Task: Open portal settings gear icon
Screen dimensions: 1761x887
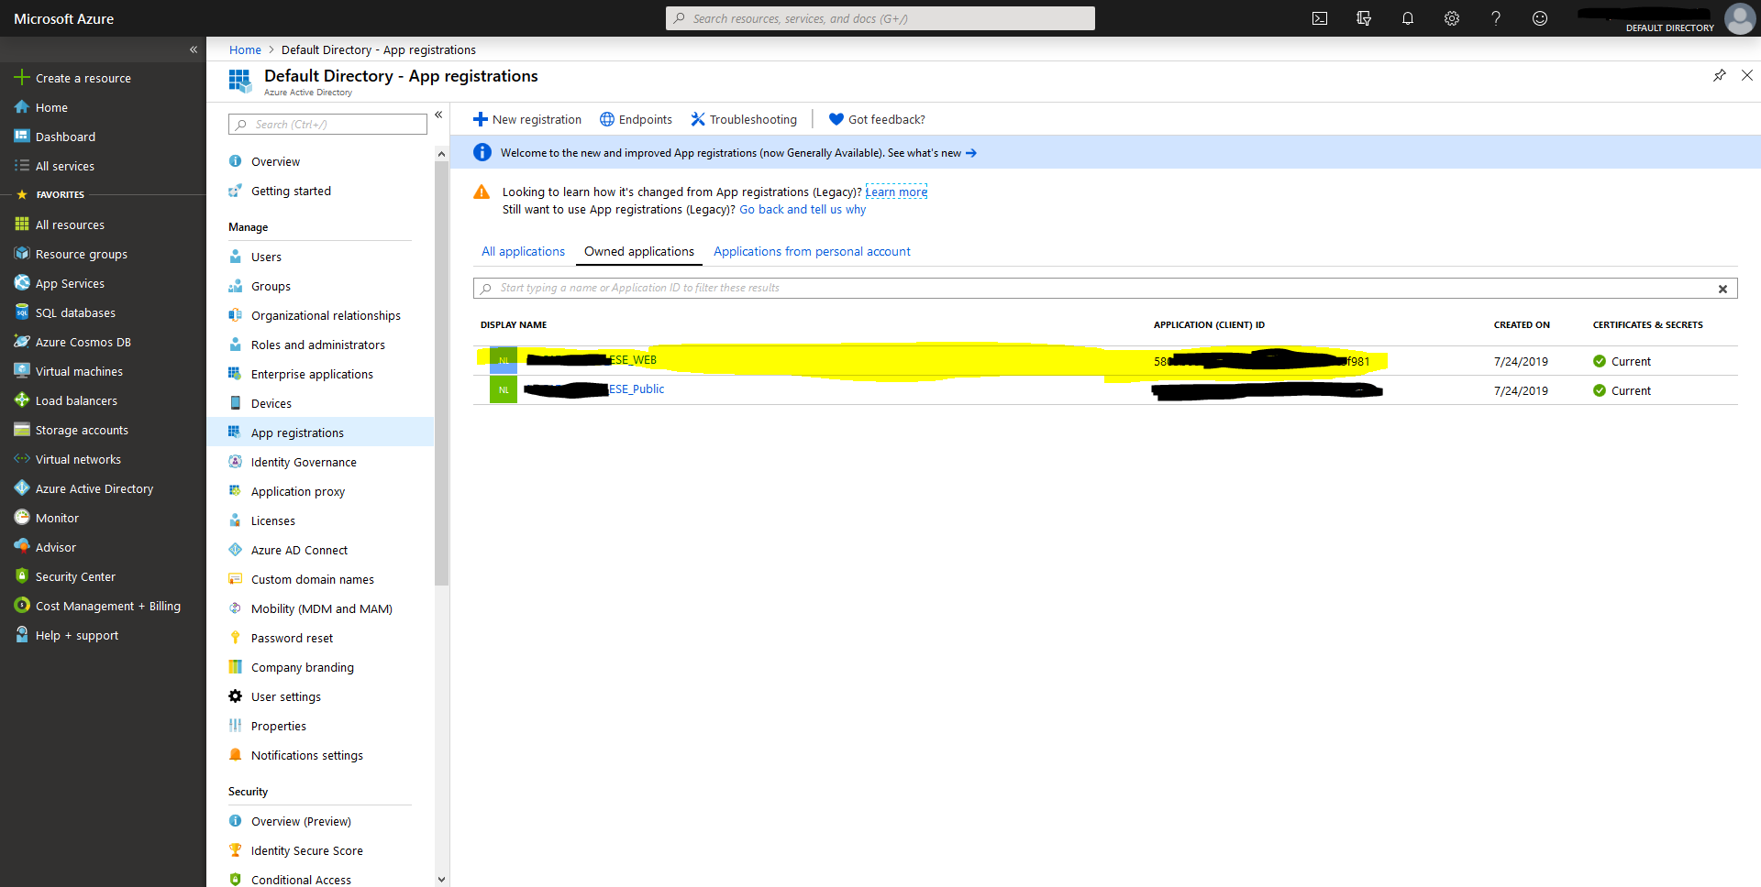Action: point(1452,18)
